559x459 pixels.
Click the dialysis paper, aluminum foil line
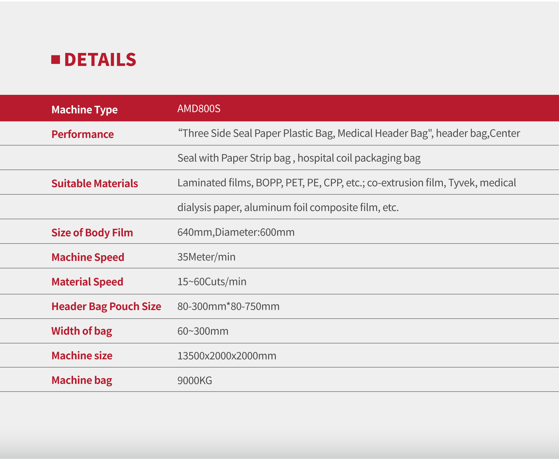click(288, 207)
